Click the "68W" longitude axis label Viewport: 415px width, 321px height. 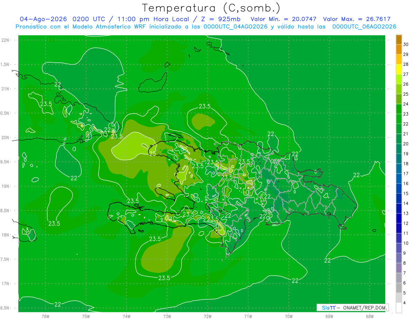pyautogui.click(x=370, y=316)
